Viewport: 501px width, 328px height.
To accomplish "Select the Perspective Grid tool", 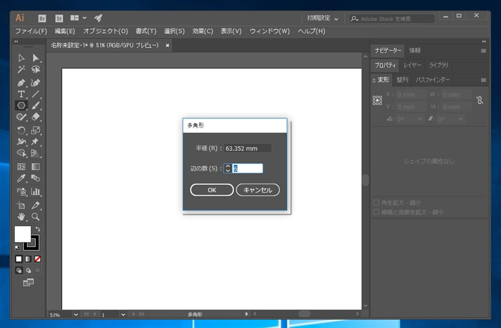I will (x=35, y=153).
